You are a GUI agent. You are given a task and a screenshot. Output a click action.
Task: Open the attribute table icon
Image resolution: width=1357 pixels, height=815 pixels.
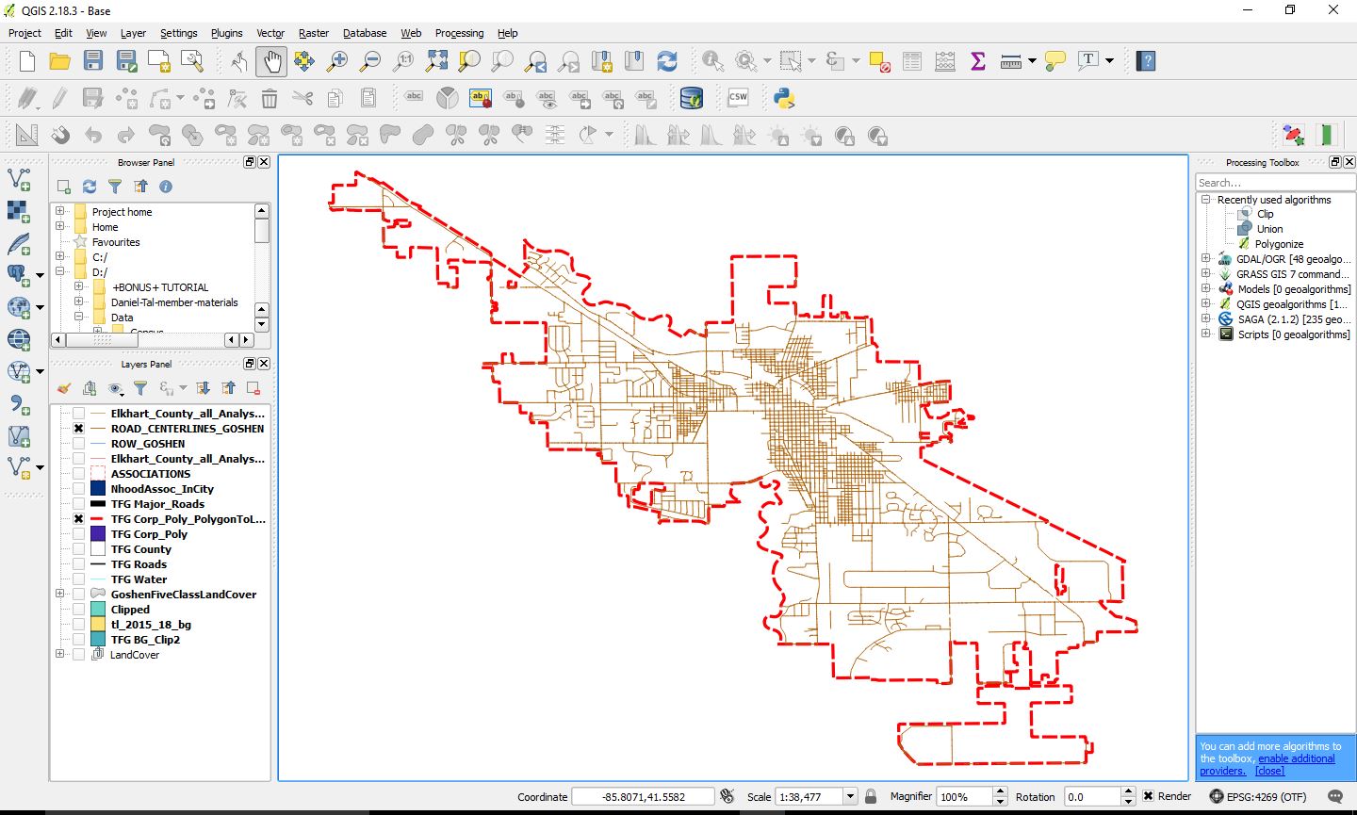[912, 61]
